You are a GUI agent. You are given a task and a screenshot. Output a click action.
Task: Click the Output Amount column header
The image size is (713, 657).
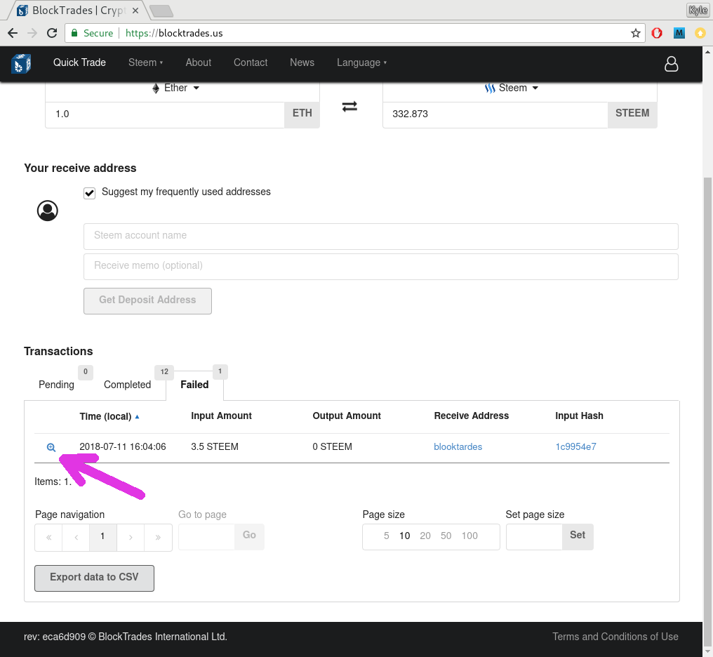[347, 416]
